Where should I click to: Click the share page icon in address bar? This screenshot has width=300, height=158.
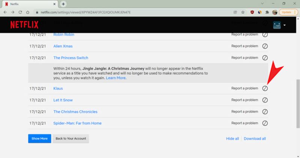[x=235, y=12]
